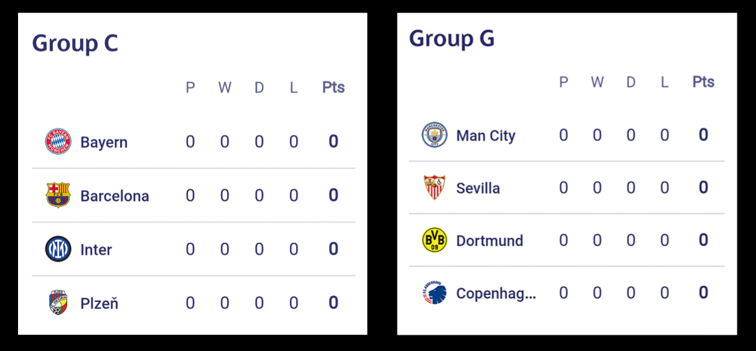756x351 pixels.
Task: Select the Dortmund team name
Action: coord(490,240)
